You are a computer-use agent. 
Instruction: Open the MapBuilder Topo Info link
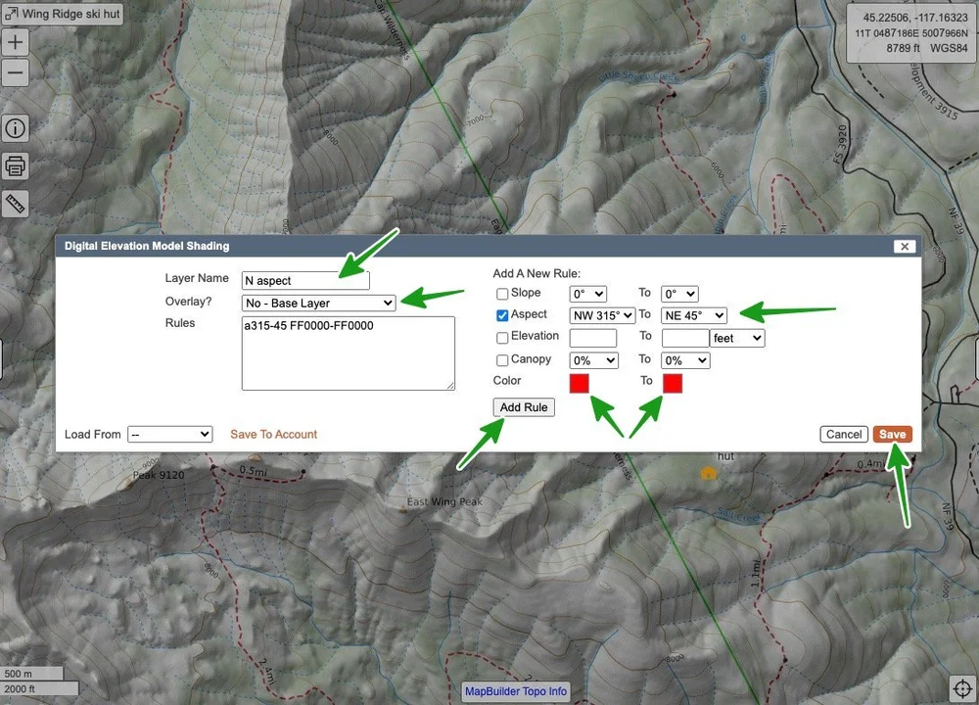click(516, 691)
